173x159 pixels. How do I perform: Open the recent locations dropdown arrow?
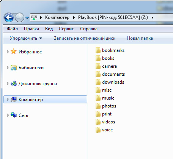(x=27, y=18)
